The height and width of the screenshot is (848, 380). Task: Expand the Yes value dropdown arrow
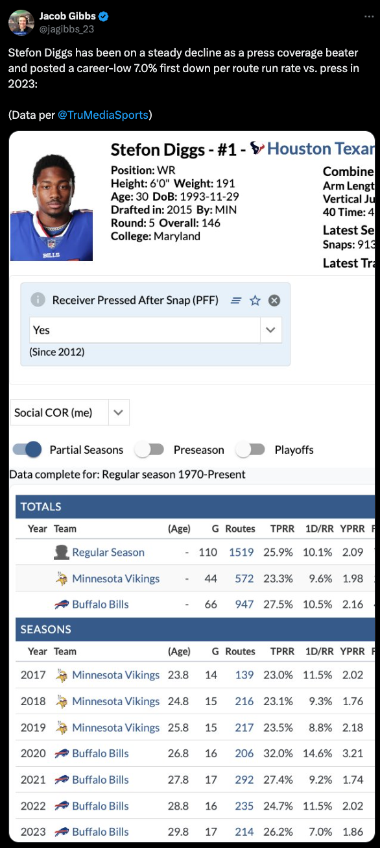pos(270,330)
